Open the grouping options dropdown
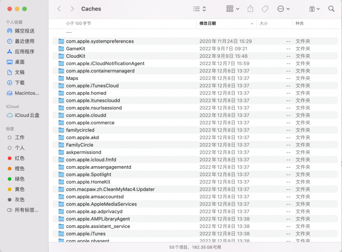The height and width of the screenshot is (252, 342). coord(232,9)
